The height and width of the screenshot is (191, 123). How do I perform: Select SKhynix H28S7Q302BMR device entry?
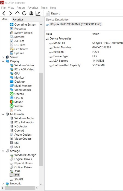[74, 24]
